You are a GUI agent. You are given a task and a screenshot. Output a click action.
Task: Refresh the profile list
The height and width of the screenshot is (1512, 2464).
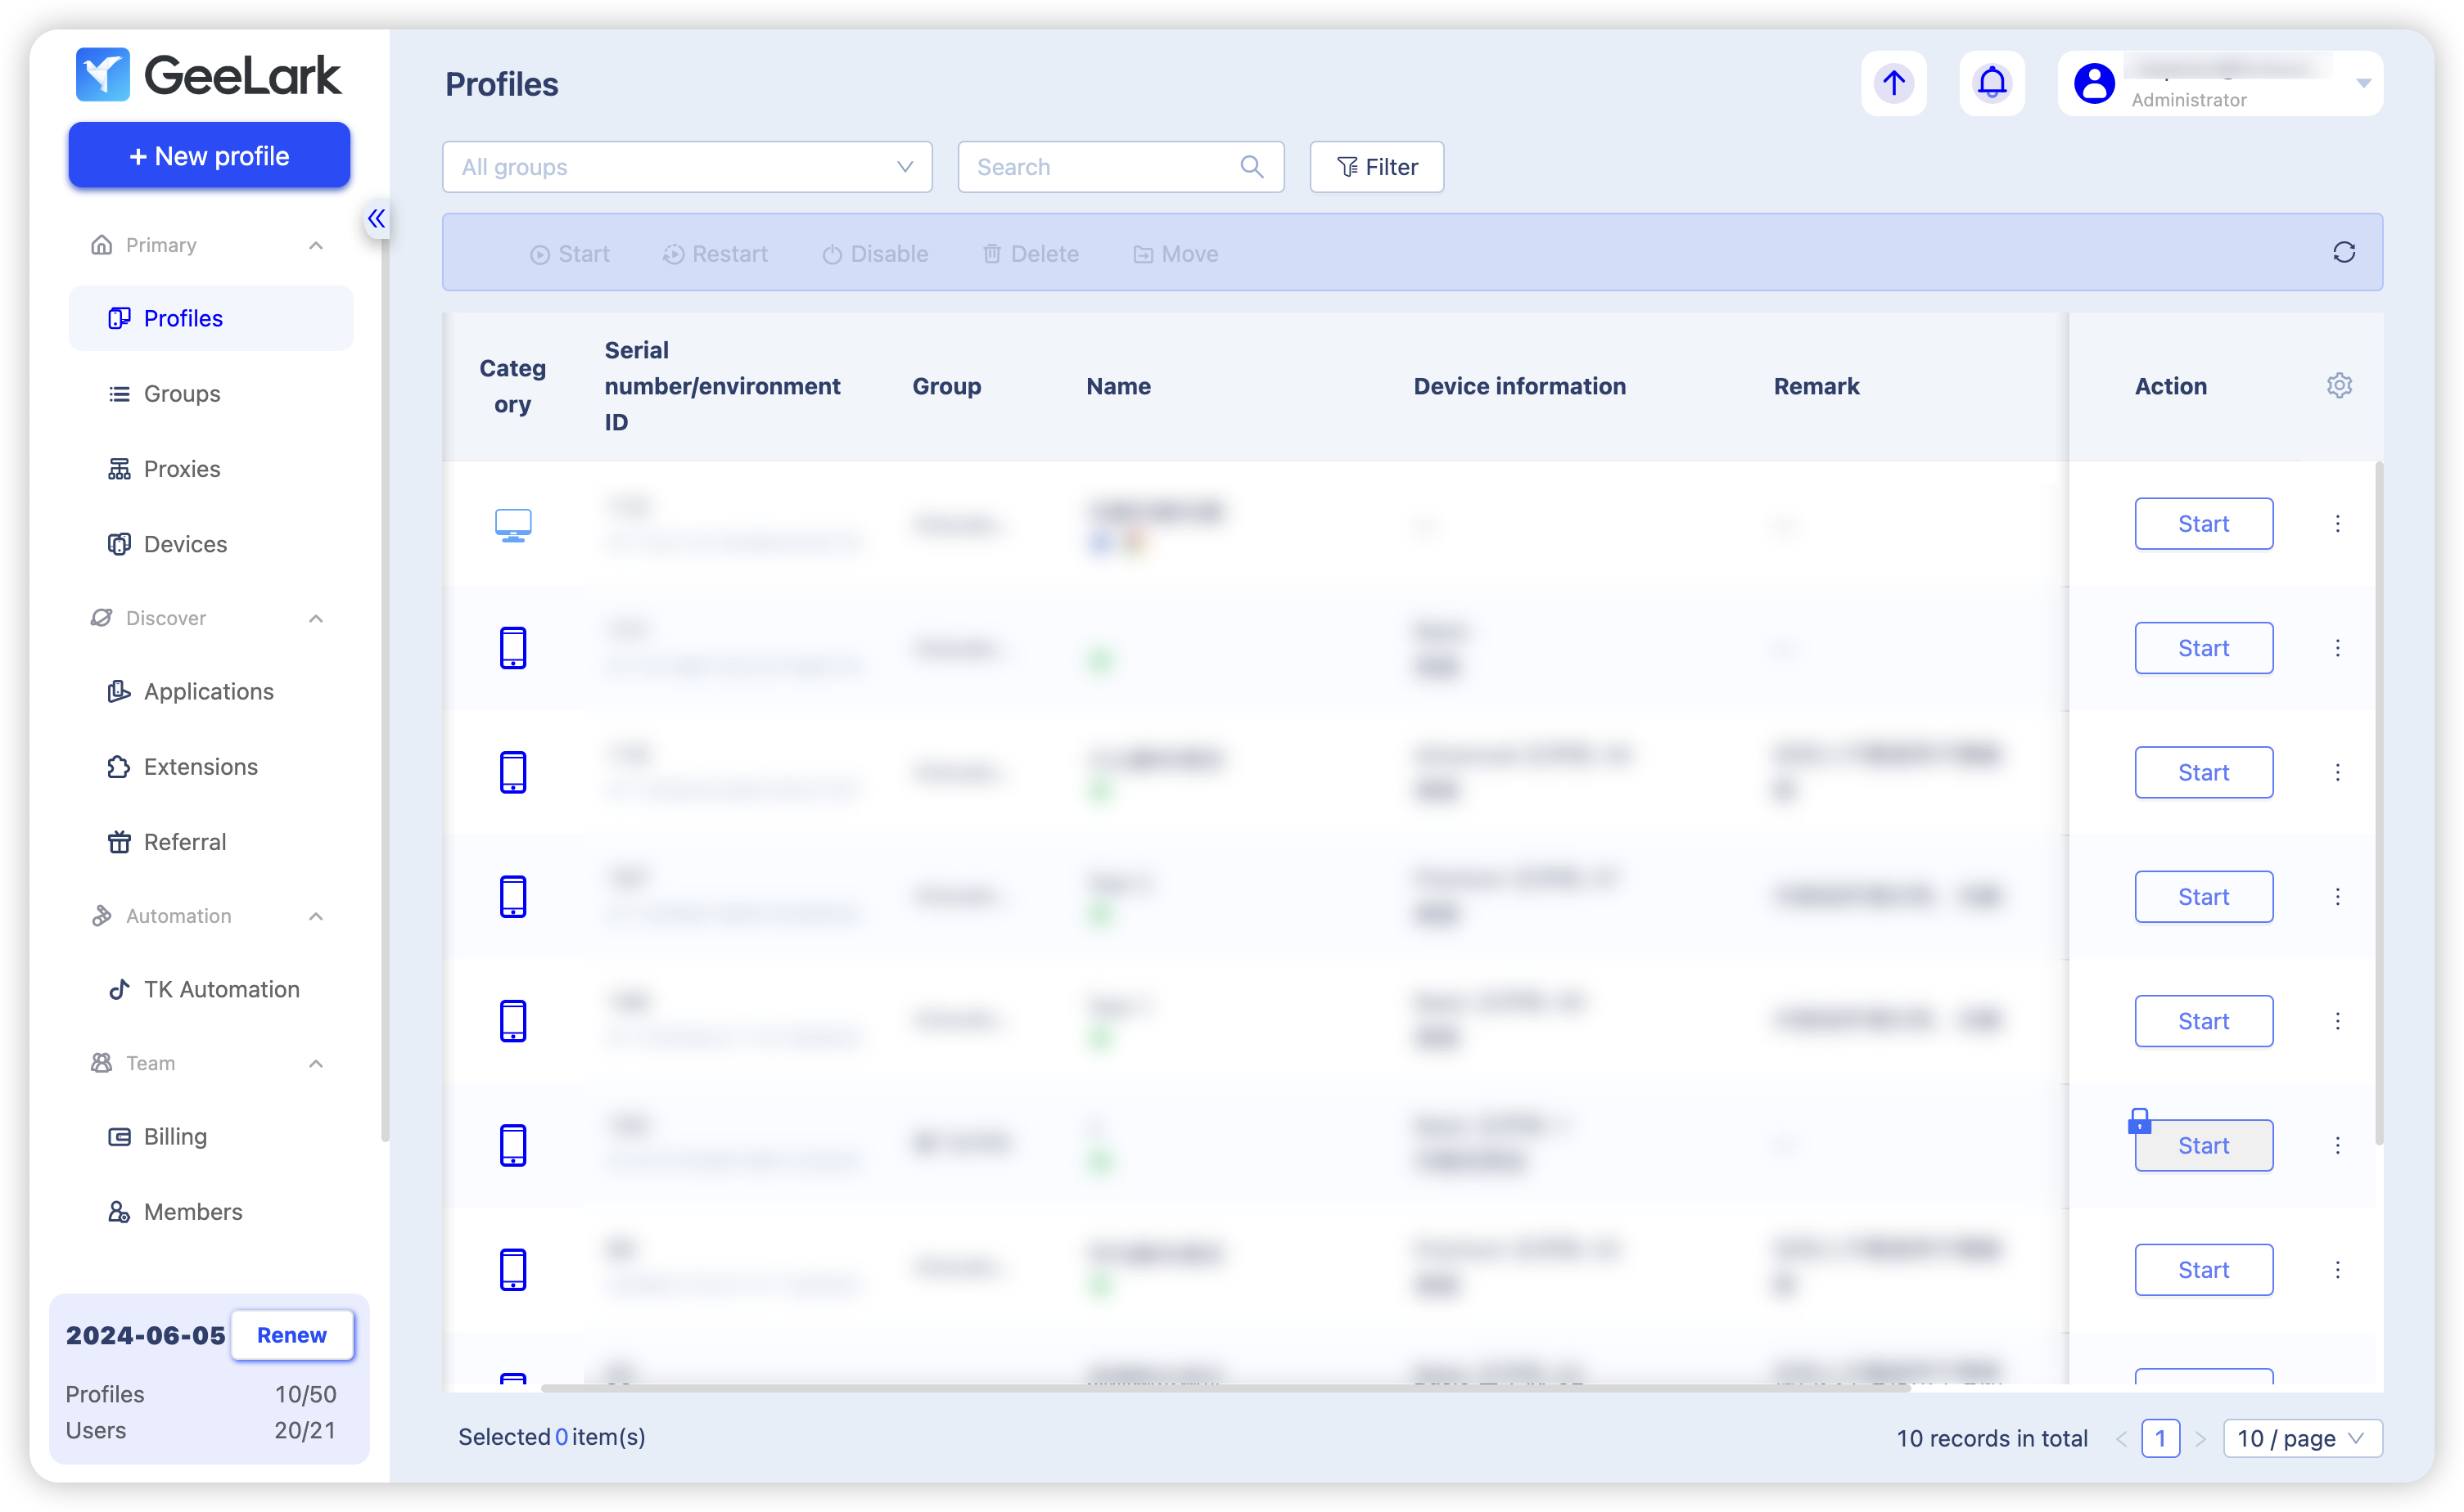(x=2344, y=252)
